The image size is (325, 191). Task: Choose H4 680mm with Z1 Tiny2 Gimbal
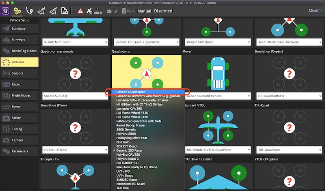pos(148,105)
